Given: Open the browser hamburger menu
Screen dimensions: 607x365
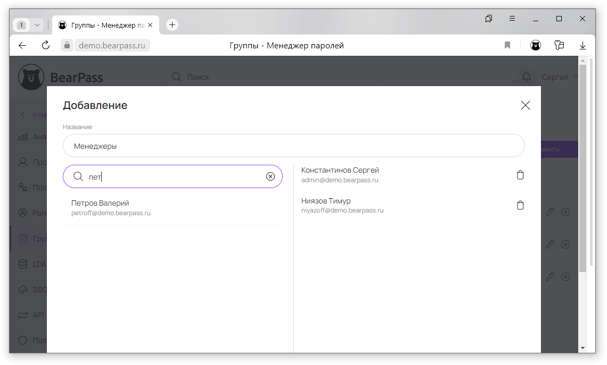Looking at the screenshot, I should coord(512,19).
